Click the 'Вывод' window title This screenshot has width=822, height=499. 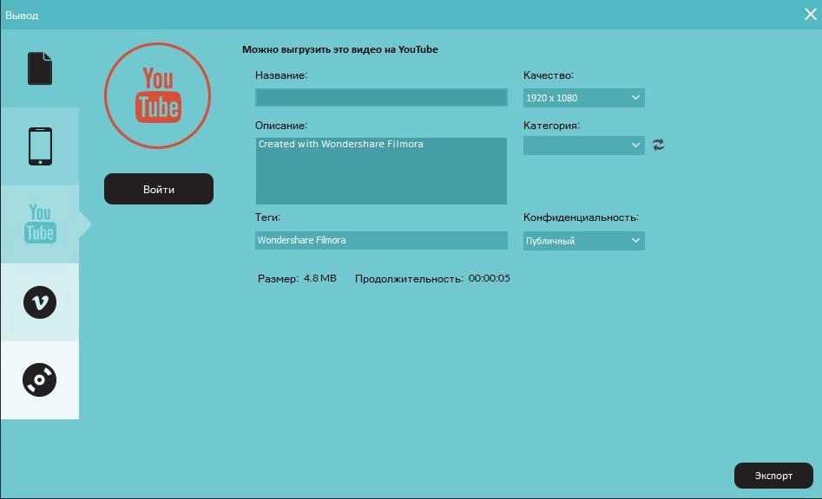click(22, 16)
